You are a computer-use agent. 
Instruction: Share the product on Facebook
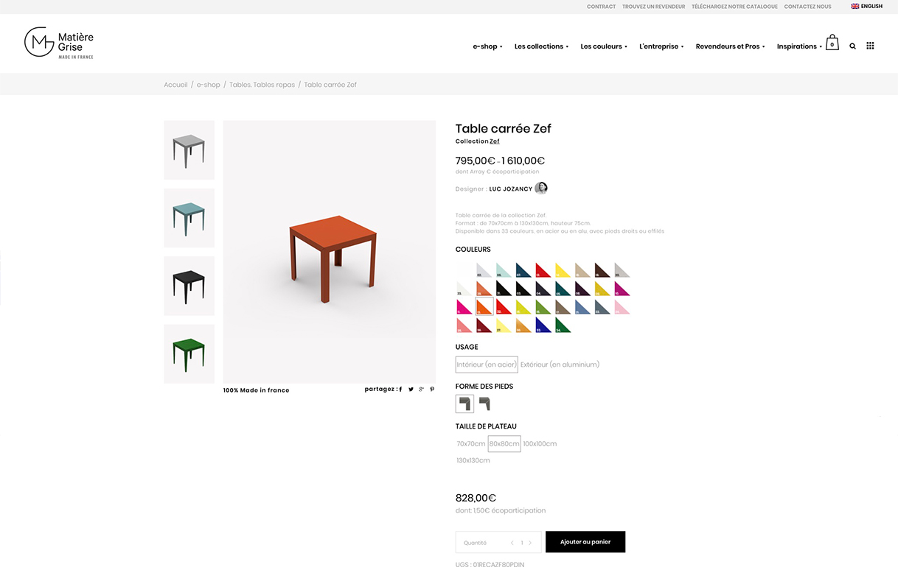click(x=400, y=390)
